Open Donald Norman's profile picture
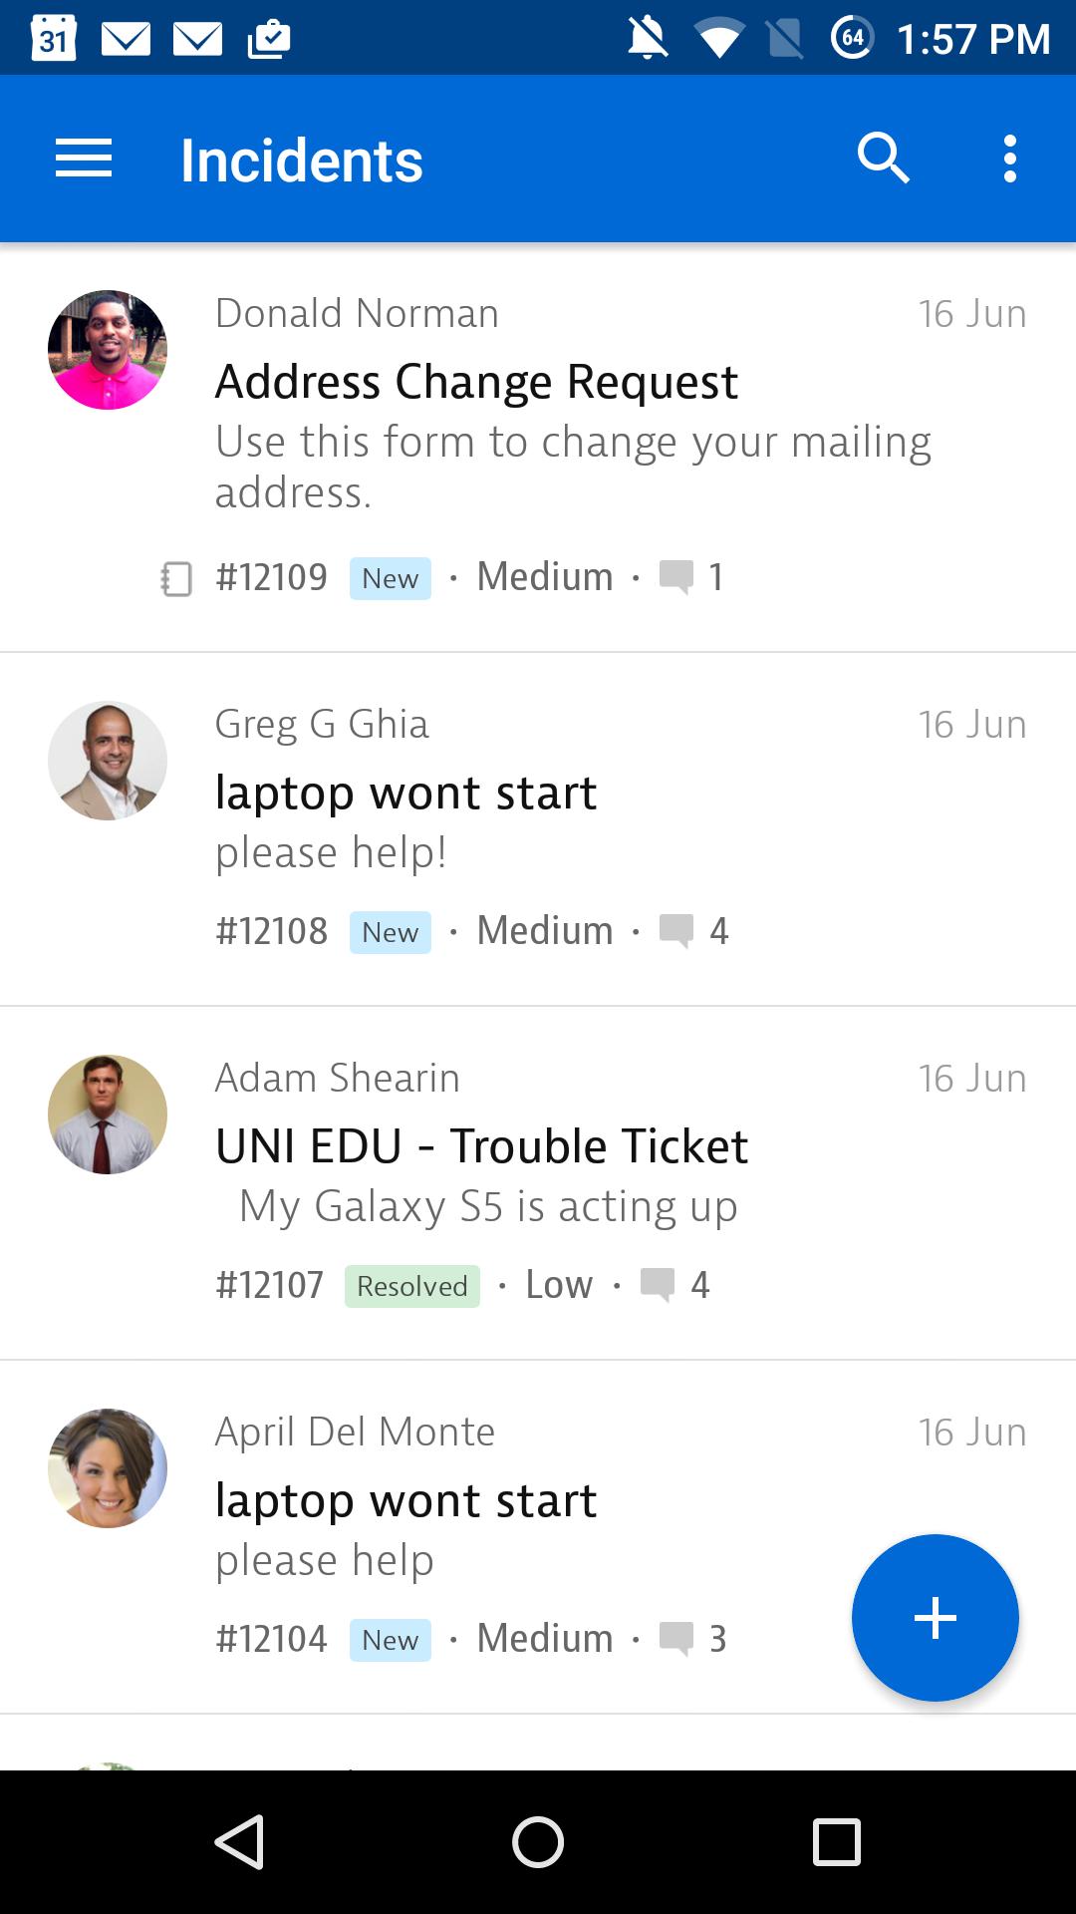This screenshot has height=1914, width=1076. [x=108, y=350]
